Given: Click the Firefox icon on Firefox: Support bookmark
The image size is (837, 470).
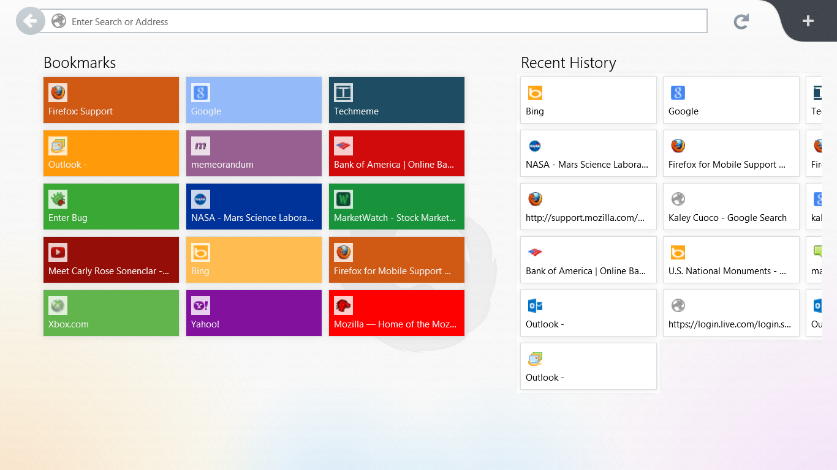Looking at the screenshot, I should point(58,92).
